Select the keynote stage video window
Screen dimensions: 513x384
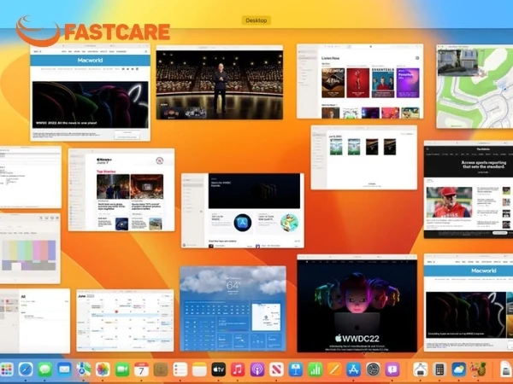(x=220, y=82)
